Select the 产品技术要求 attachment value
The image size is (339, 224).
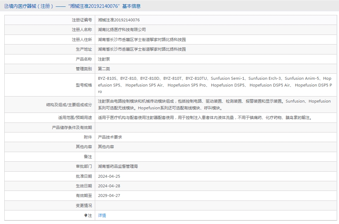pos(110,137)
